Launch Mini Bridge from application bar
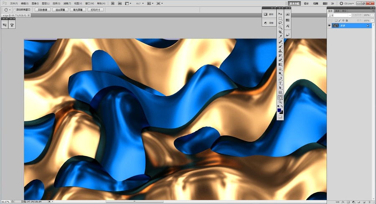Screen dimensions: 376x204 (119, 3)
